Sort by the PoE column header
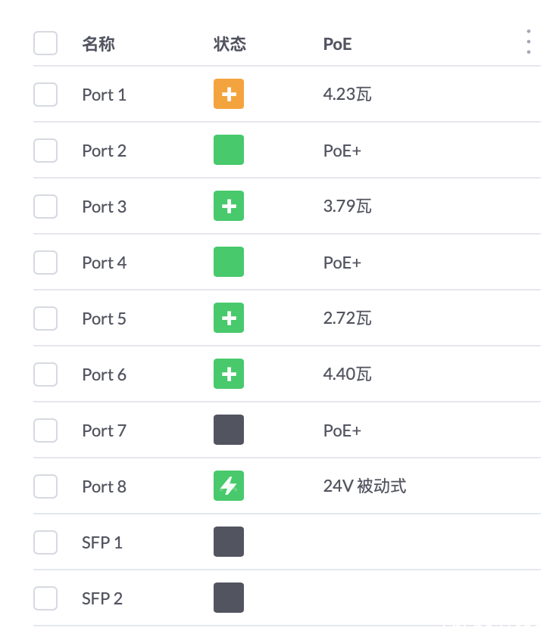Viewport: 556px width, 640px height. click(x=337, y=44)
